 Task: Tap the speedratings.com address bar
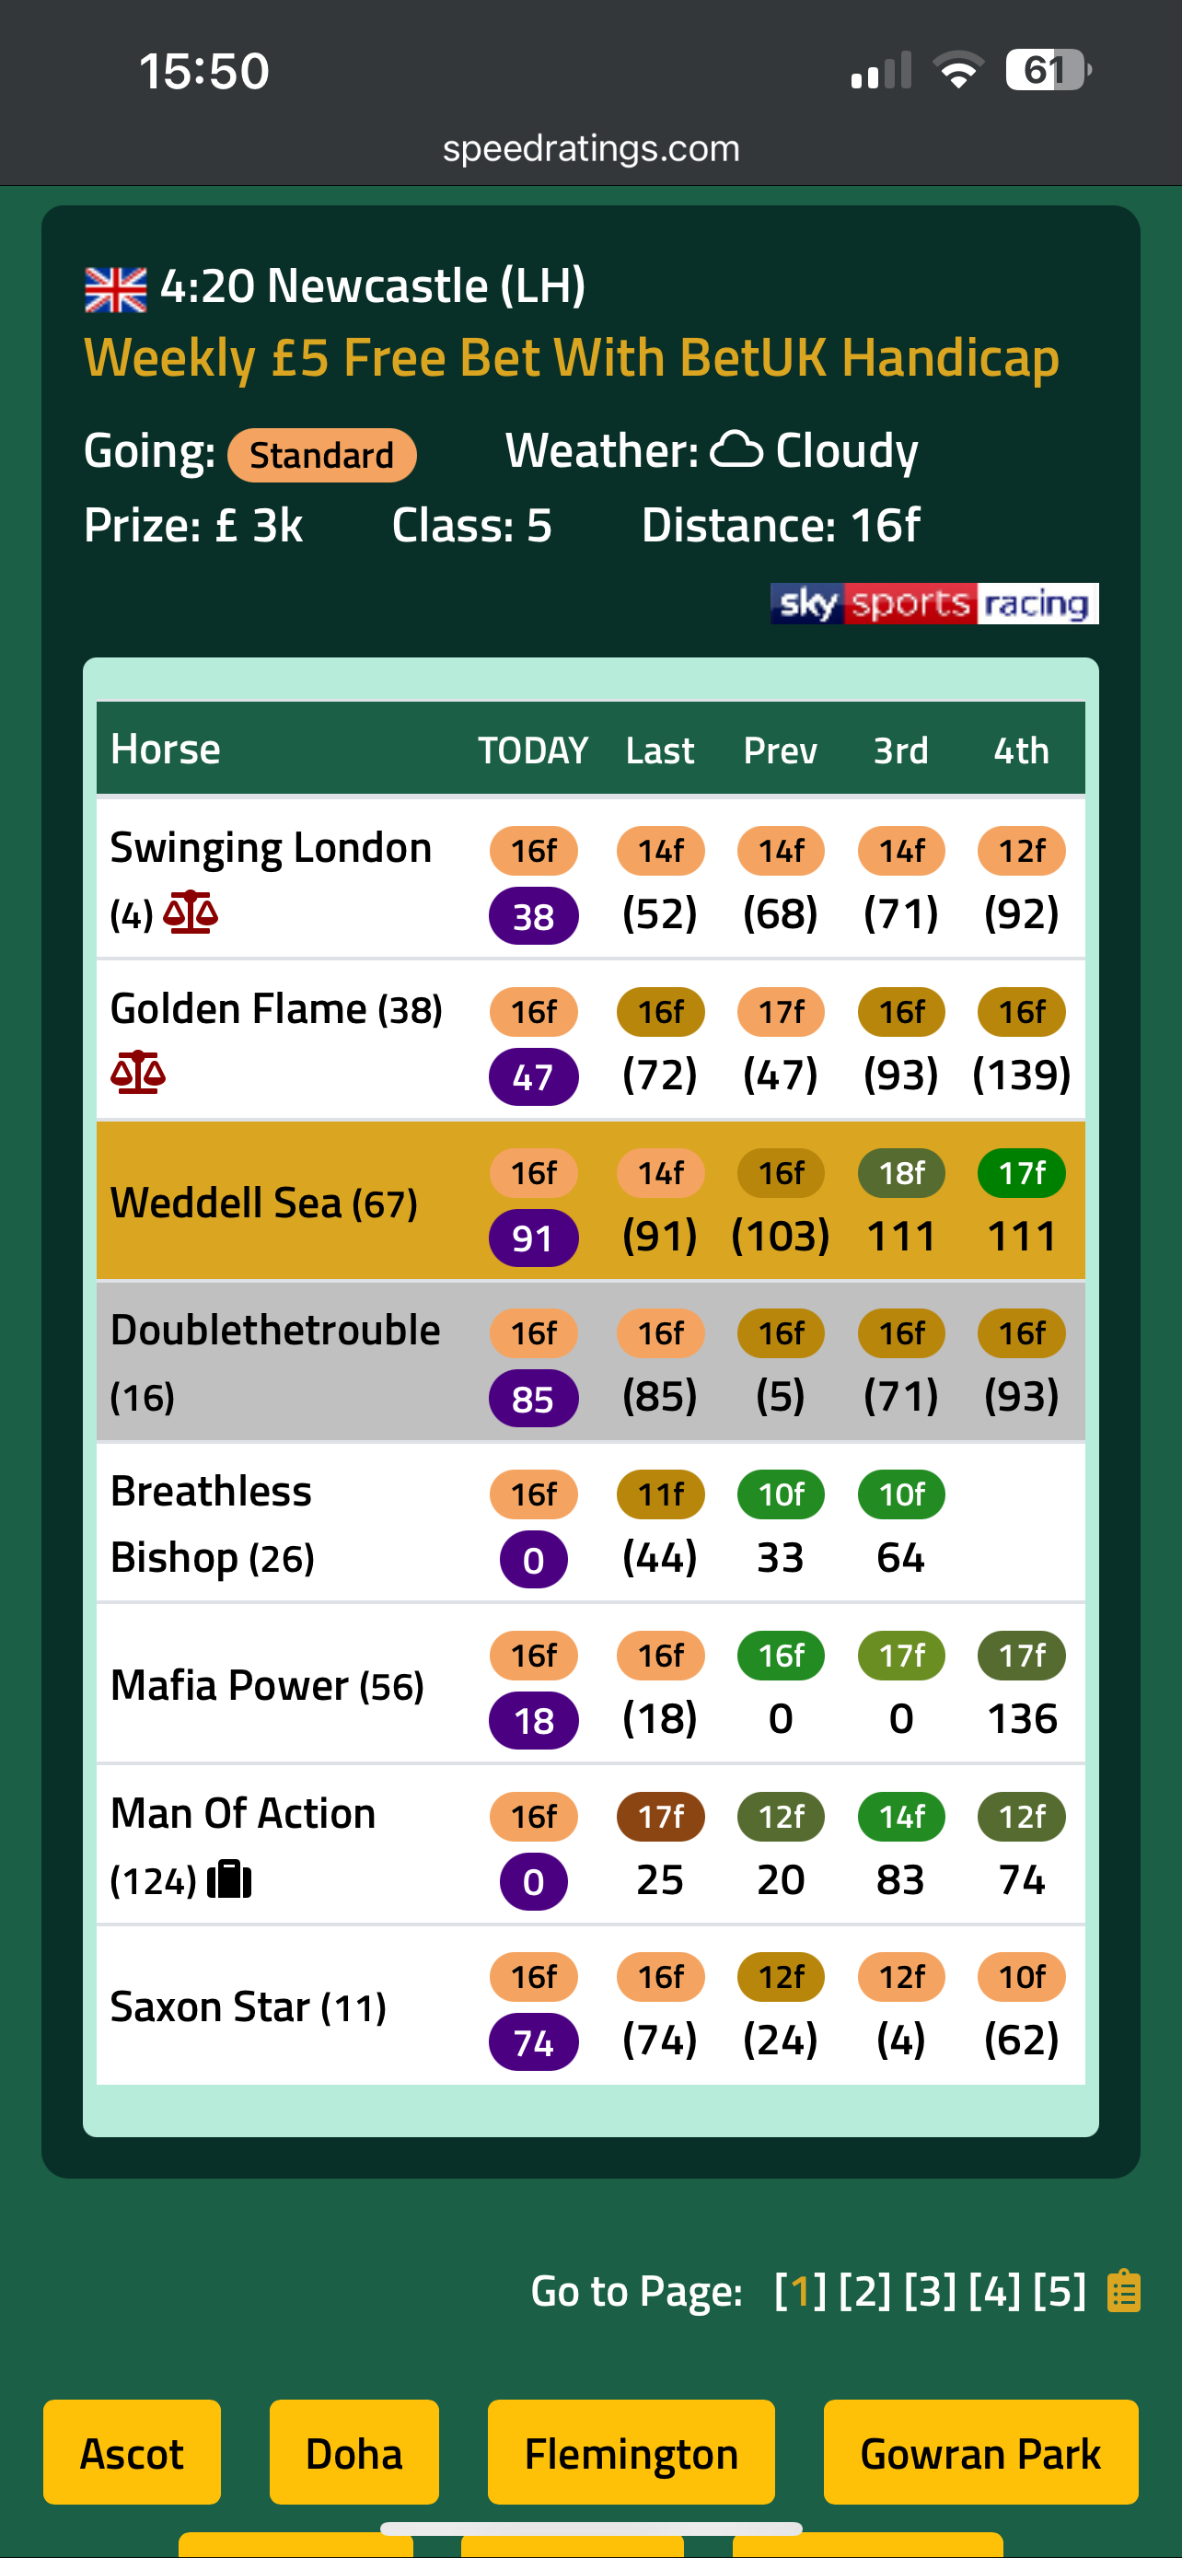(592, 148)
